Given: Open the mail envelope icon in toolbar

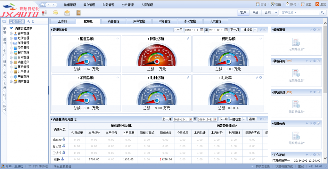Looking at the screenshot, I should click(67, 13).
